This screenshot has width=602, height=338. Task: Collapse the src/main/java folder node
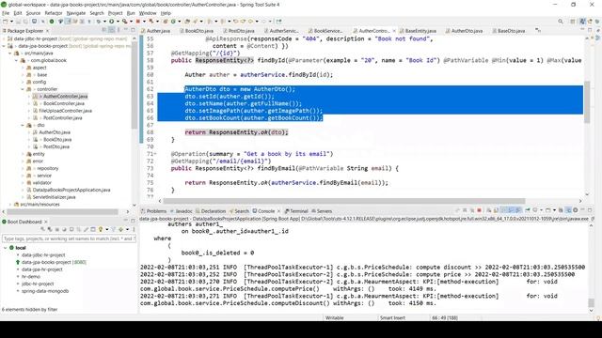(x=10, y=54)
